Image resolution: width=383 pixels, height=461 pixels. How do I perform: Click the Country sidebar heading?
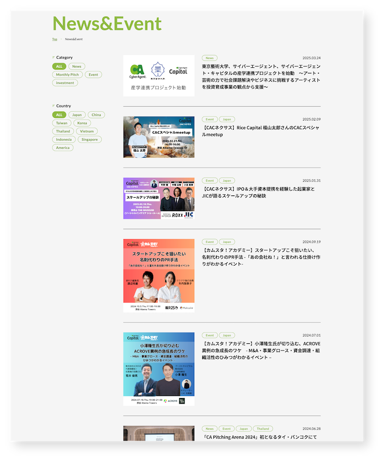pos(63,106)
